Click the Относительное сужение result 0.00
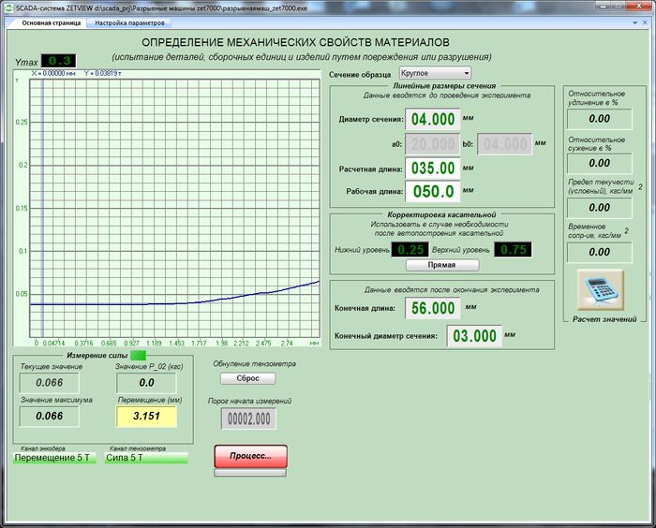This screenshot has width=656, height=528. click(x=599, y=163)
